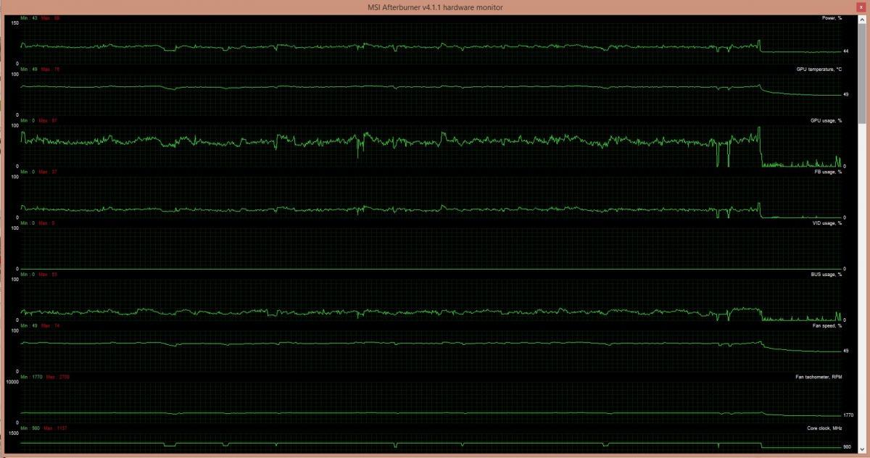Click the current value 44 on Power graph
This screenshot has height=458, width=870.
point(846,51)
